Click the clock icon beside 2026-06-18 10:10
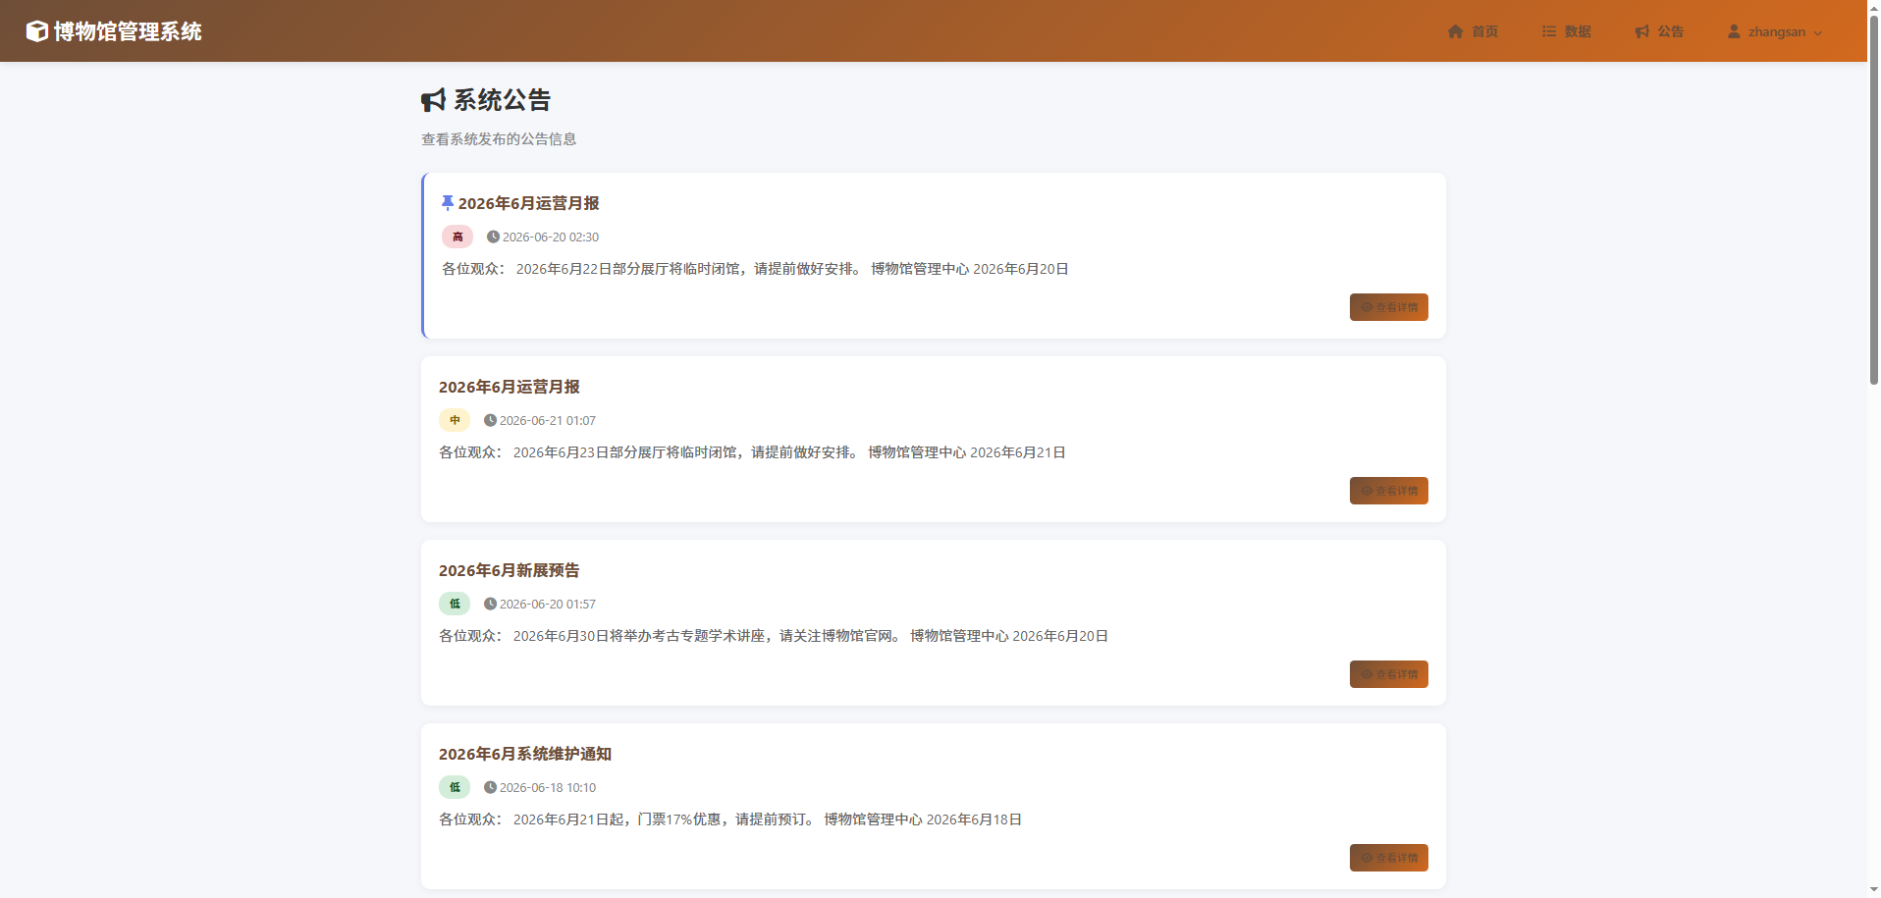1881x898 pixels. pyautogui.click(x=490, y=787)
